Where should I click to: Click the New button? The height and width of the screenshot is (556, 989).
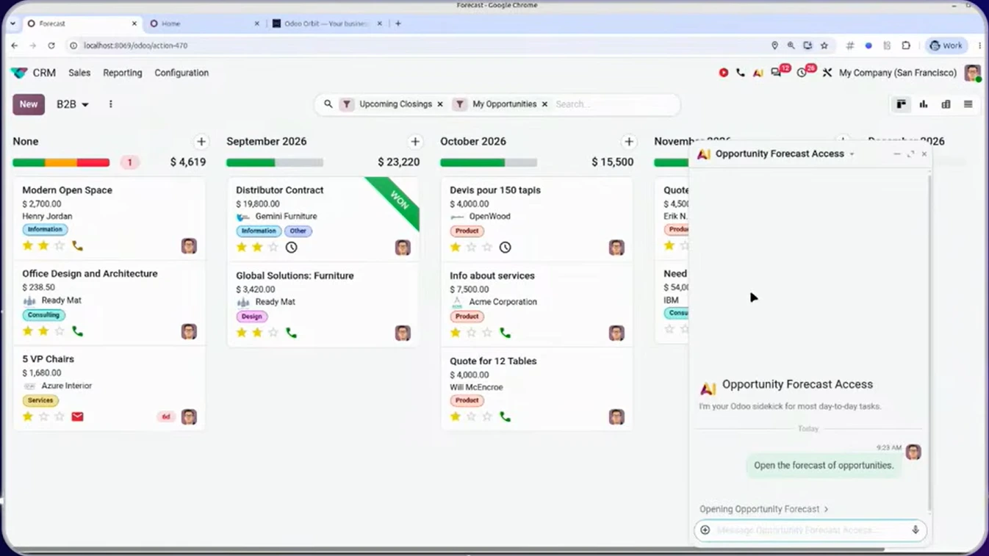coord(29,104)
